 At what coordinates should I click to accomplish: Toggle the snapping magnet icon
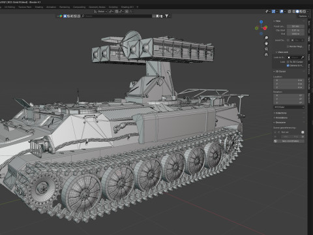(x=117, y=11)
